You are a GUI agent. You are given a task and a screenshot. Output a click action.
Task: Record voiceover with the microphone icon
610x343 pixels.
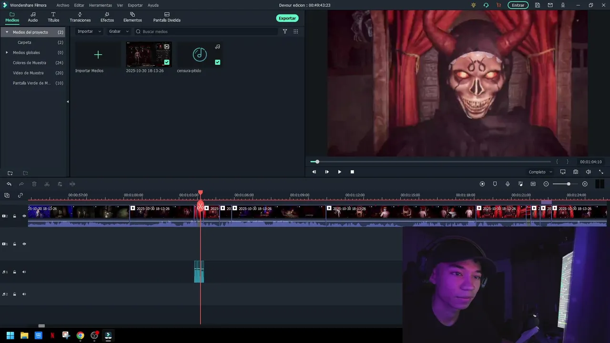508,184
